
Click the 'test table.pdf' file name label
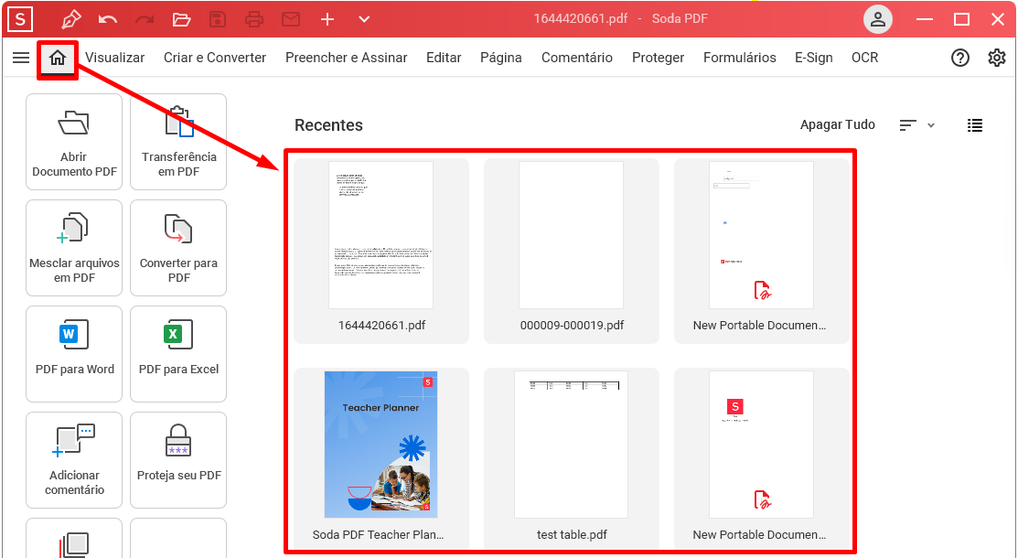coord(572,535)
